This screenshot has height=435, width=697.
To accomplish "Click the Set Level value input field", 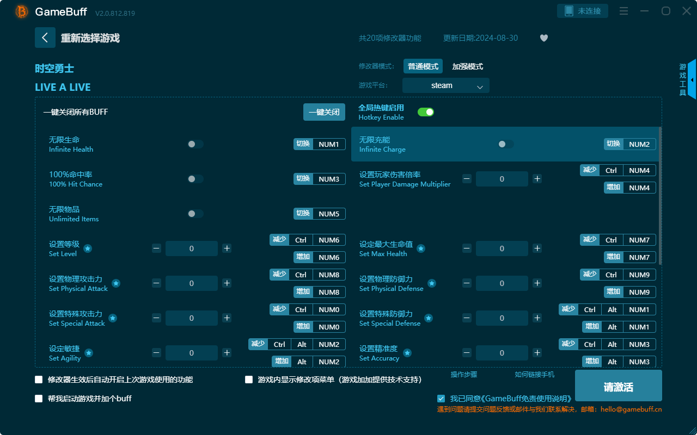I will click(x=191, y=248).
